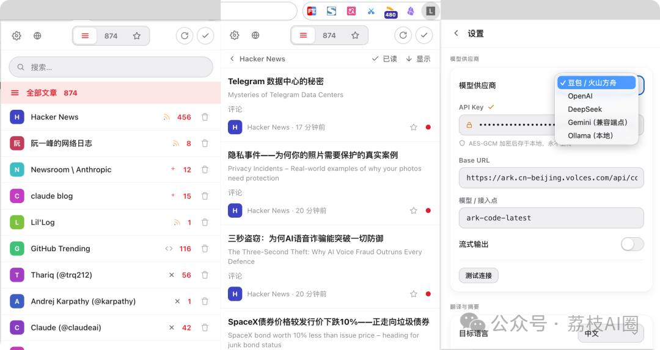The height and width of the screenshot is (350, 660).
Task: Click star icon in middle panel toolbar
Action: tap(355, 35)
